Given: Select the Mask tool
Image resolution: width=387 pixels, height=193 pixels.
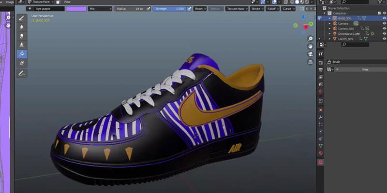Looking at the screenshot, I should coord(22,63).
